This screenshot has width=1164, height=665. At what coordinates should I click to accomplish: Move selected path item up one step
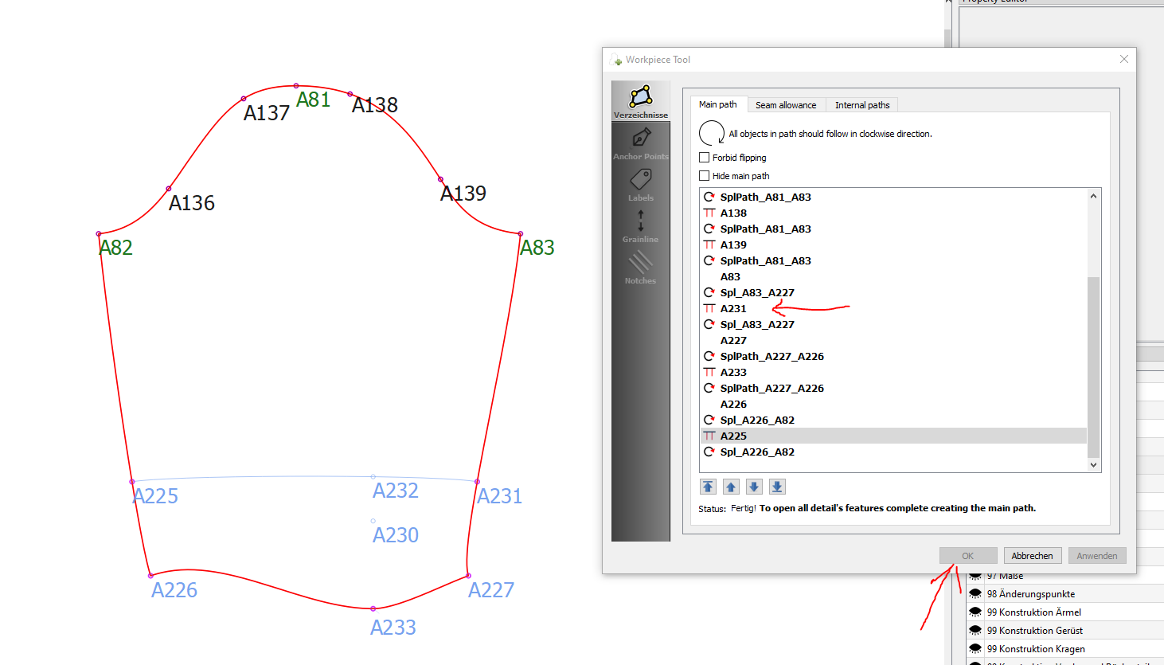(731, 487)
